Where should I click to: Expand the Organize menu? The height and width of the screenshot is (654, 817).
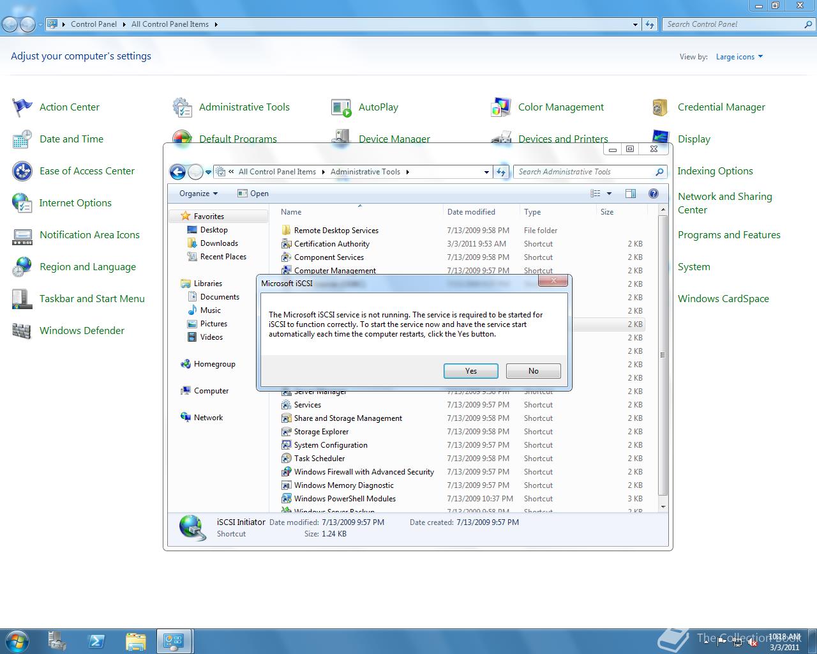[x=198, y=194]
